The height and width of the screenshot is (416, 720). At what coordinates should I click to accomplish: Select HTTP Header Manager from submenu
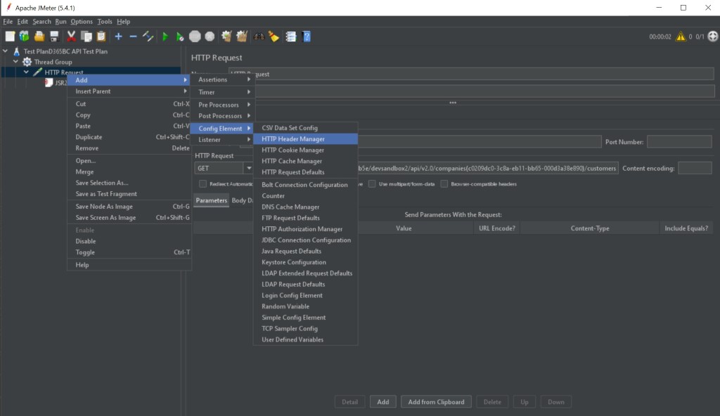(293, 139)
